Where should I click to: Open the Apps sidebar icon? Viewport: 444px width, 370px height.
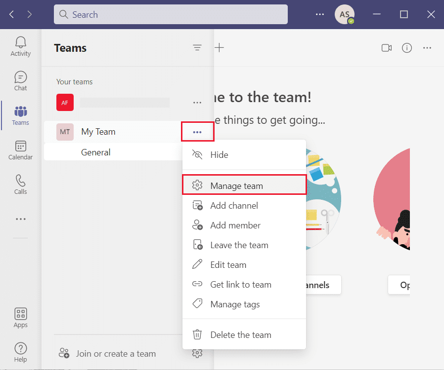21,318
